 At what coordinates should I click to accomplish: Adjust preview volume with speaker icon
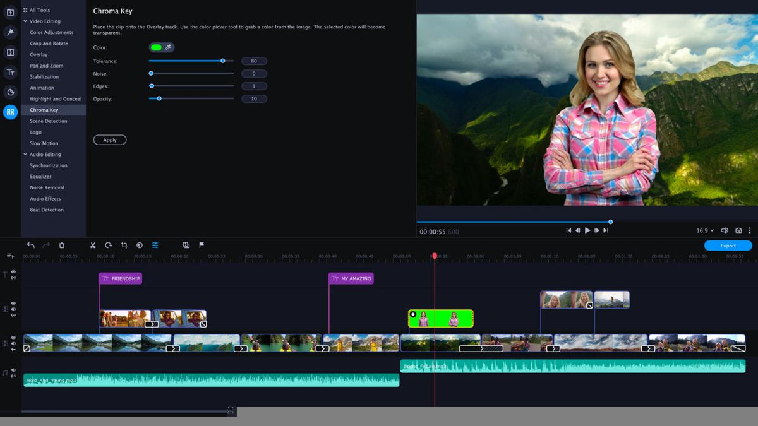[x=724, y=230]
